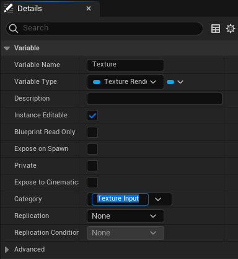Close the Details tab
The image size is (238, 259).
click(x=89, y=9)
